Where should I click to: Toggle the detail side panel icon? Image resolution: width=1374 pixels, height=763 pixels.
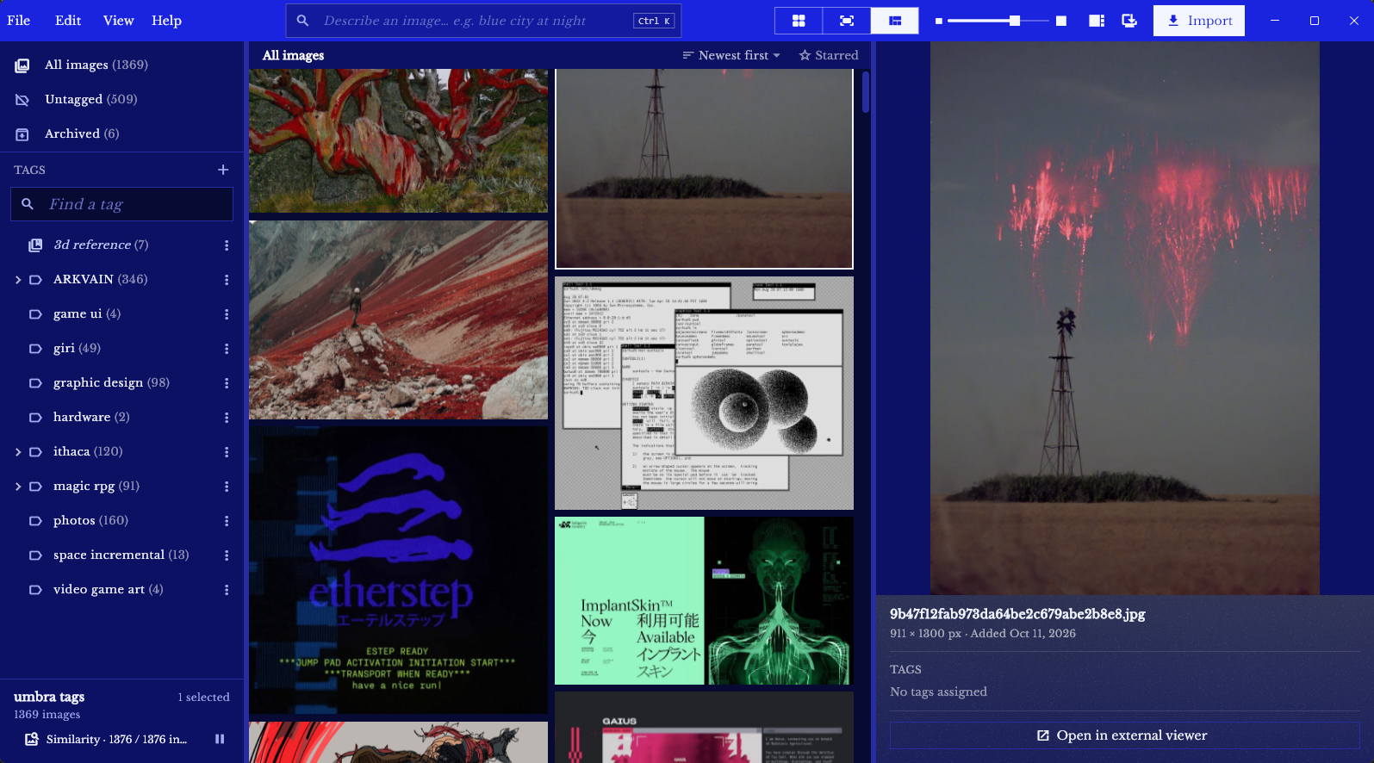tap(1097, 21)
